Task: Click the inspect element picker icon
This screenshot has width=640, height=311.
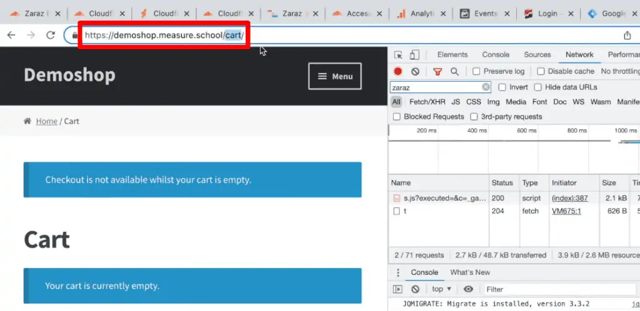Action: coord(398,55)
